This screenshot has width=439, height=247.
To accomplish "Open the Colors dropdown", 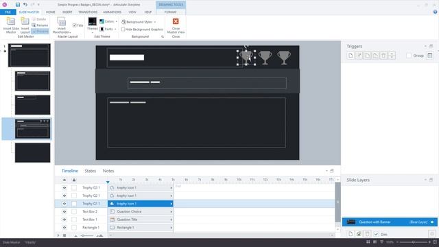I will 108,21.
